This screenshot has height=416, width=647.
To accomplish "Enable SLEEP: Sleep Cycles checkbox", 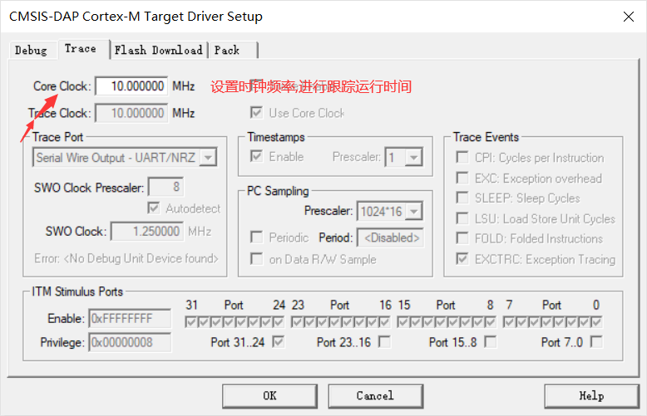I will [462, 198].
